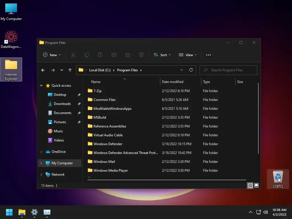
Task: Refresh the Program Files folder view
Action: pyautogui.click(x=191, y=70)
